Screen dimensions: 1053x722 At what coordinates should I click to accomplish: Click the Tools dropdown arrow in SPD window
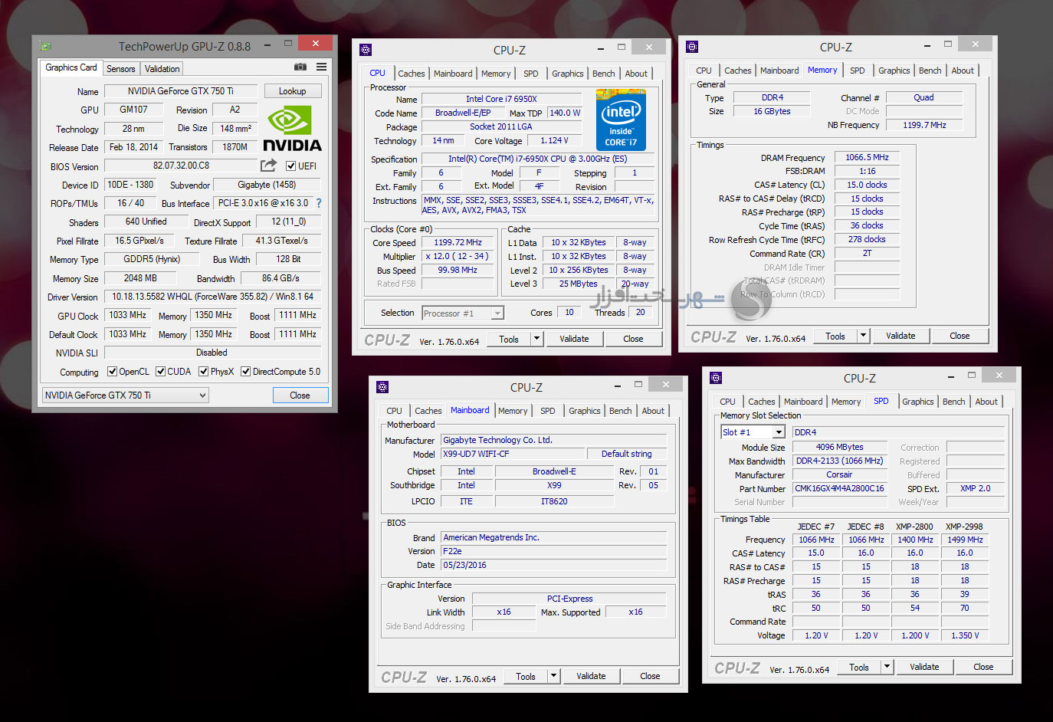click(x=887, y=668)
